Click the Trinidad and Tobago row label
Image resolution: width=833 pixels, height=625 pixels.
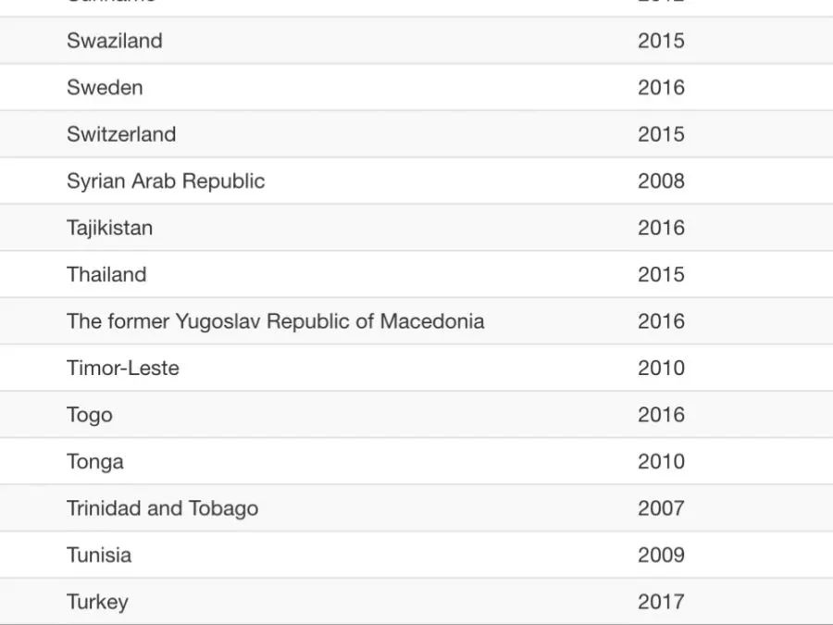pyautogui.click(x=162, y=508)
